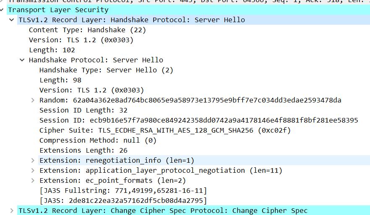Expand the renegotiation_info extension
Image resolution: width=370 pixels, height=215 pixels.
32,160
